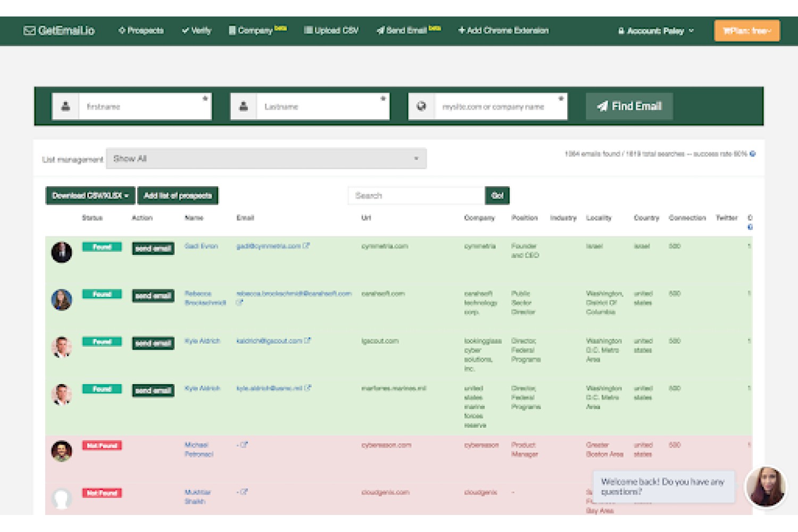The width and height of the screenshot is (798, 532).
Task: Click the Position column header
Action: [525, 218]
